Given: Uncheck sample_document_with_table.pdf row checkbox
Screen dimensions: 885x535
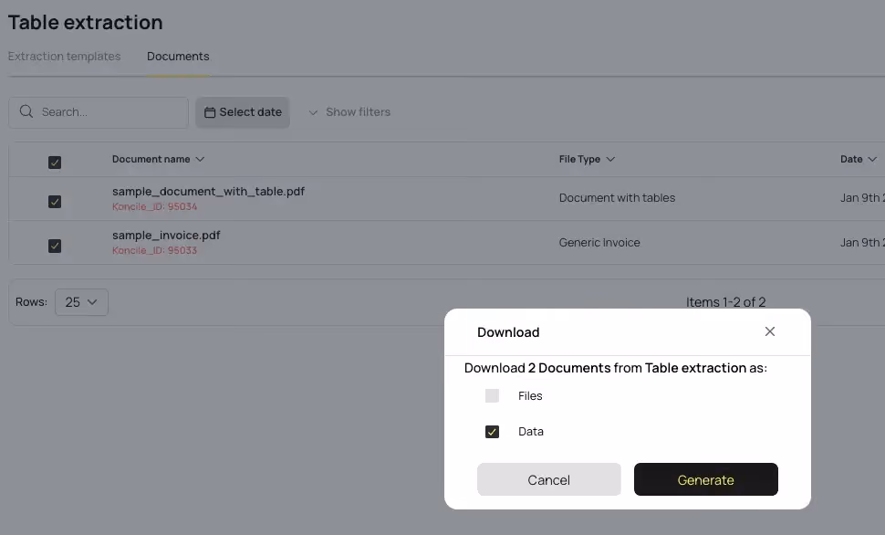Looking at the screenshot, I should click(55, 202).
